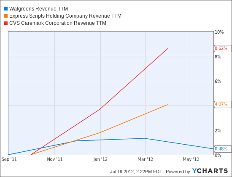This screenshot has height=177, width=232.
Task: Click the Powered by text
Action: click(x=178, y=172)
